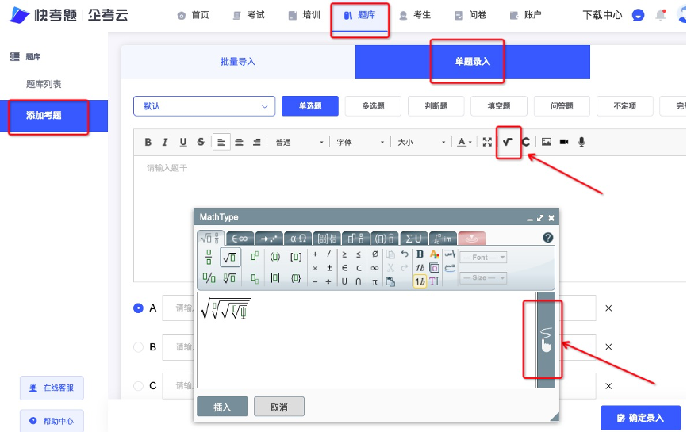The image size is (687, 432).
Task: Open the MathType Font dropdown
Action: (x=483, y=258)
